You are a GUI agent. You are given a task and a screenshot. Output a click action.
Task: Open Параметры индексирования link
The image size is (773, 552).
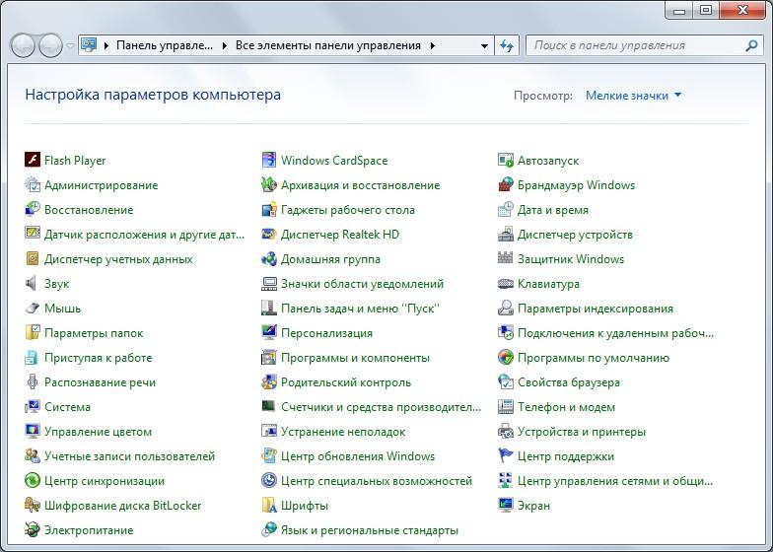pos(596,308)
